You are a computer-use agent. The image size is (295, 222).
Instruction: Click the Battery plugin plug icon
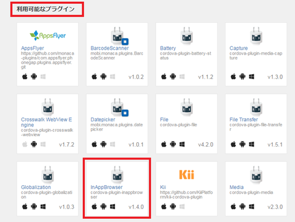coord(187,36)
